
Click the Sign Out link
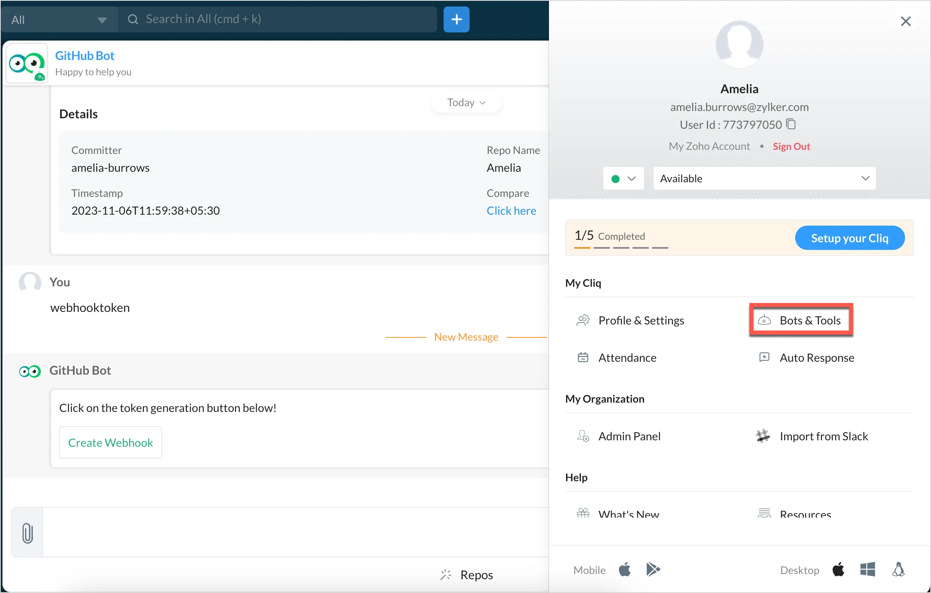click(x=791, y=146)
